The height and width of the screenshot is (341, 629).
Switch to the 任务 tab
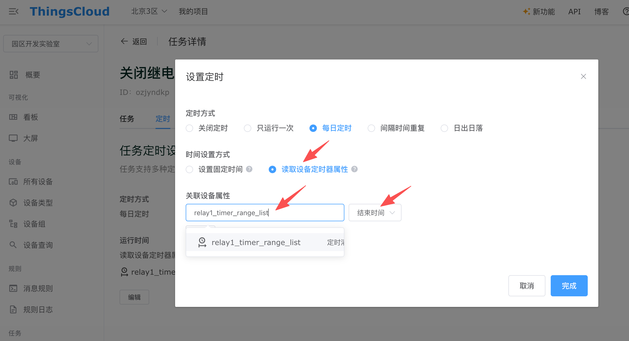click(x=127, y=119)
